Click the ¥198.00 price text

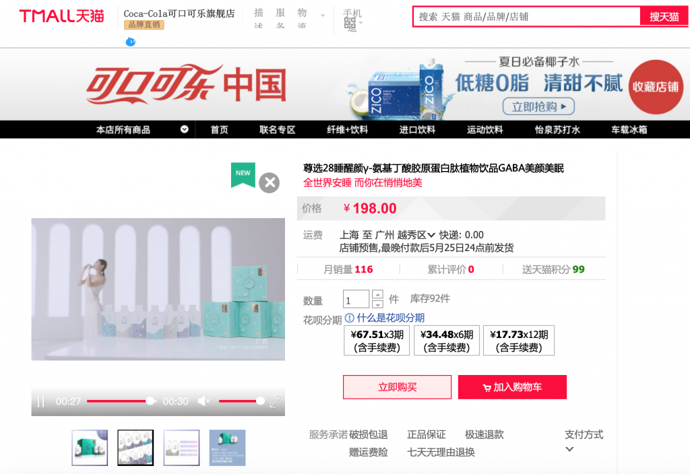370,208
